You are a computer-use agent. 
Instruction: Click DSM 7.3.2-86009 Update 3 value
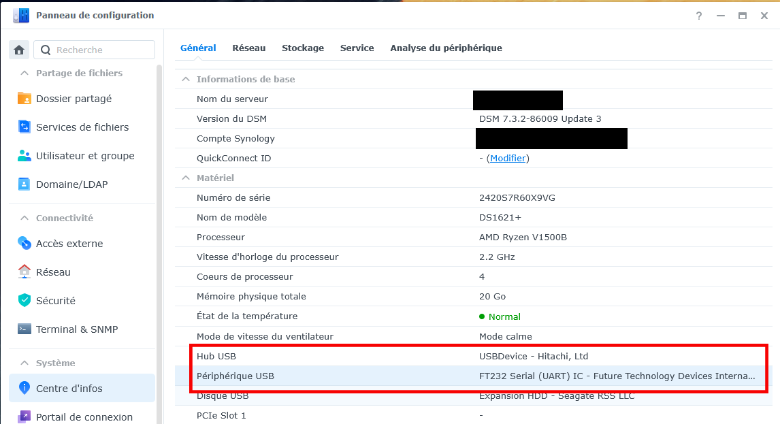540,118
